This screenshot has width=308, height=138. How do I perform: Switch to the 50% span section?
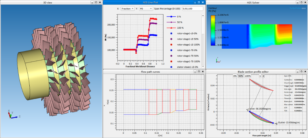point(241,76)
